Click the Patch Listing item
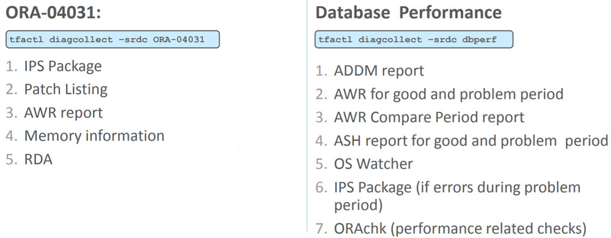Image resolution: width=611 pixels, height=238 pixels. [x=66, y=90]
